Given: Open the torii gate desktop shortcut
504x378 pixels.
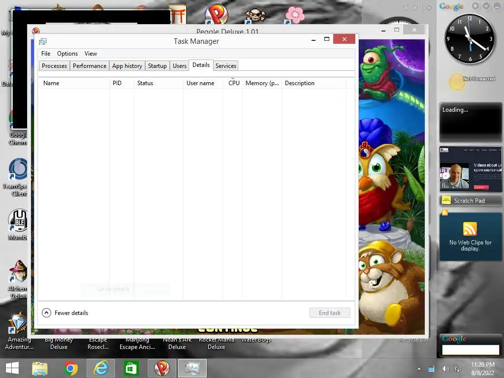Looking at the screenshot, I should point(178,14).
